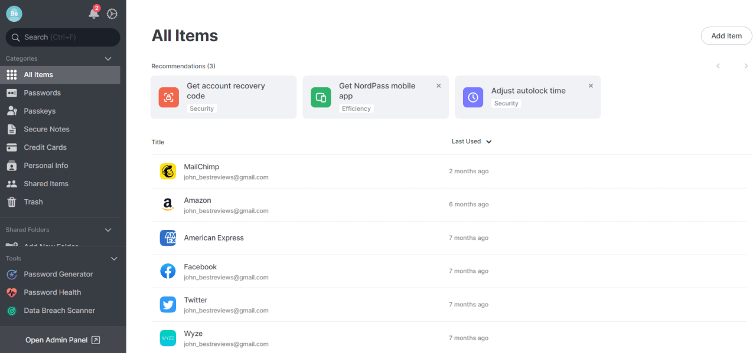756x353 pixels.
Task: Launch the Data Breach Scanner
Action: point(59,311)
